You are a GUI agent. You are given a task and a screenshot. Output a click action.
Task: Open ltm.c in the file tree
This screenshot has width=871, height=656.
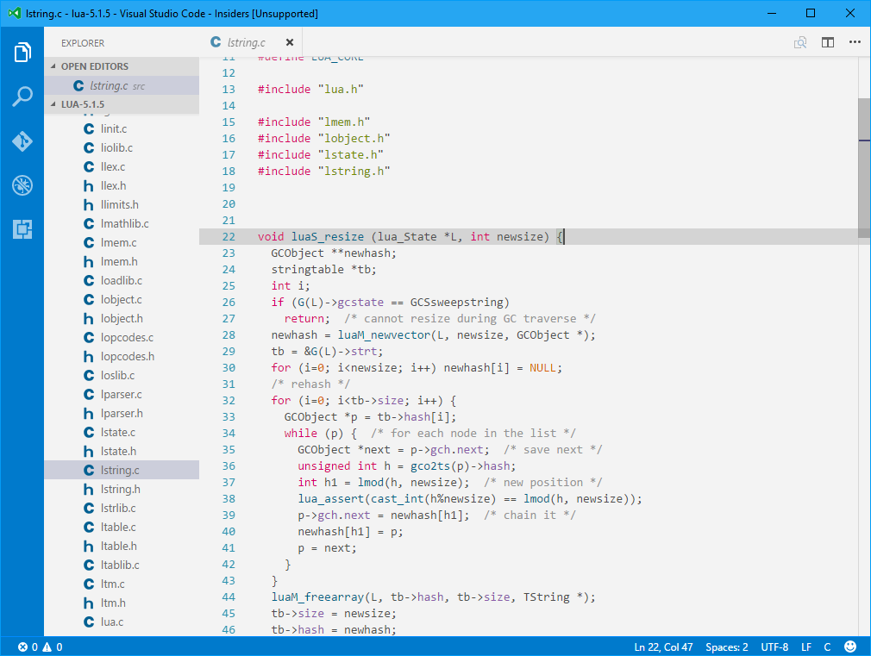tap(122, 584)
